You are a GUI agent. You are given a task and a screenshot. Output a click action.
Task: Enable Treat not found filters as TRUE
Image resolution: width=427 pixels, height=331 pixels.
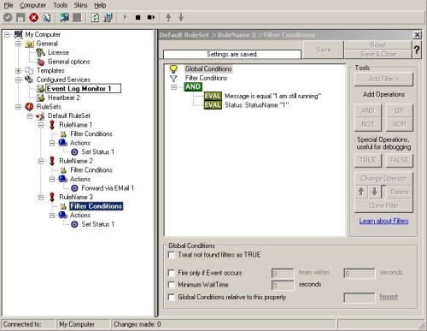pyautogui.click(x=172, y=255)
